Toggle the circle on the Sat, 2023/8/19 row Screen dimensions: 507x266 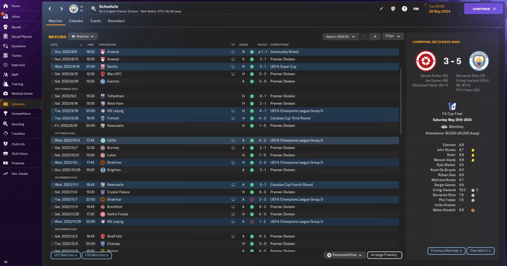(53, 74)
